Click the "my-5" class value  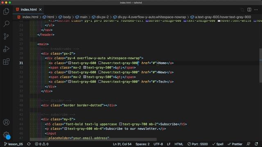(68, 119)
